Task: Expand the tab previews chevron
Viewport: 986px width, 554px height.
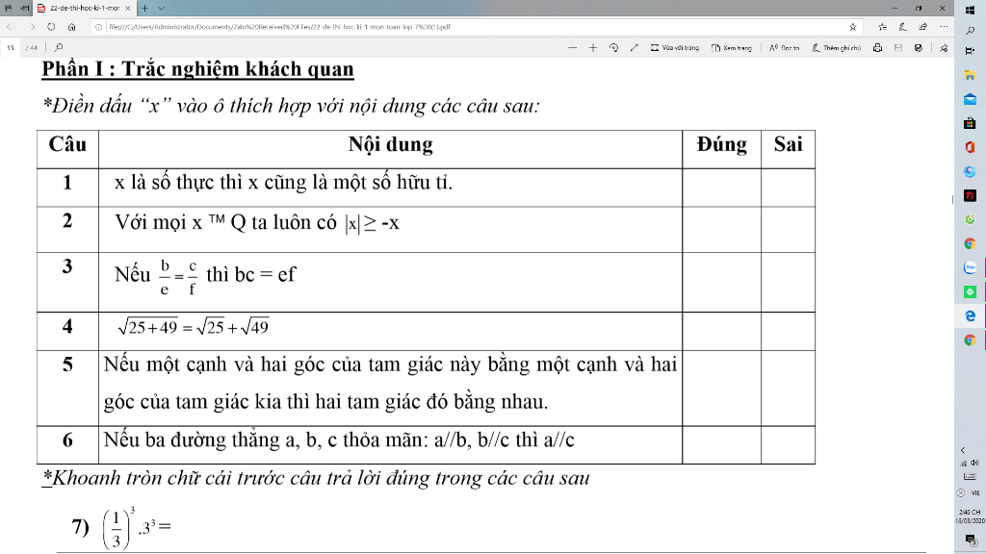Action: 161,8
